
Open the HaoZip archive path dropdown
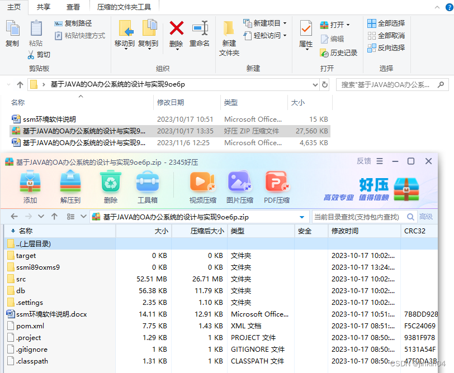click(302, 217)
